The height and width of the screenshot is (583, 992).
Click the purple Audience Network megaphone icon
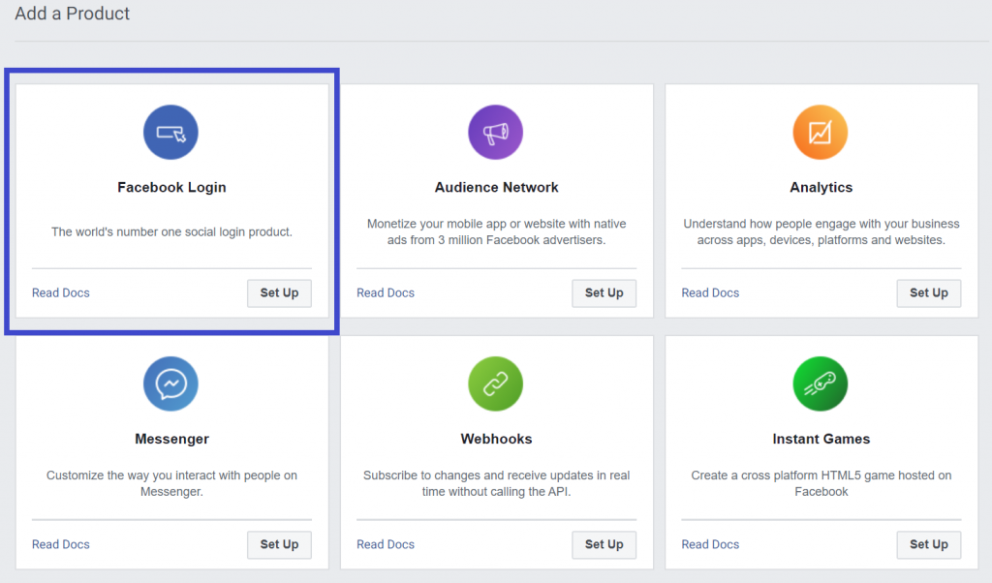click(495, 133)
